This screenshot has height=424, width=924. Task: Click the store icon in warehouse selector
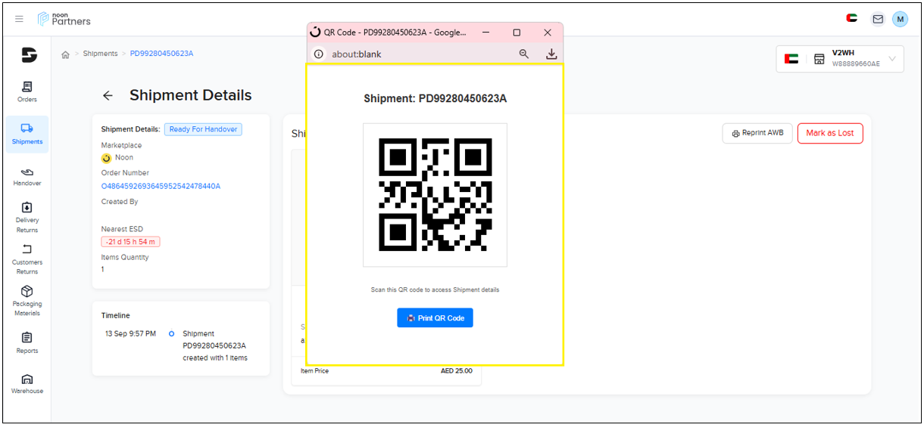click(819, 59)
